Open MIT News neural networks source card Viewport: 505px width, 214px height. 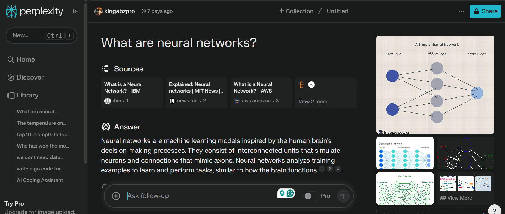(x=197, y=93)
